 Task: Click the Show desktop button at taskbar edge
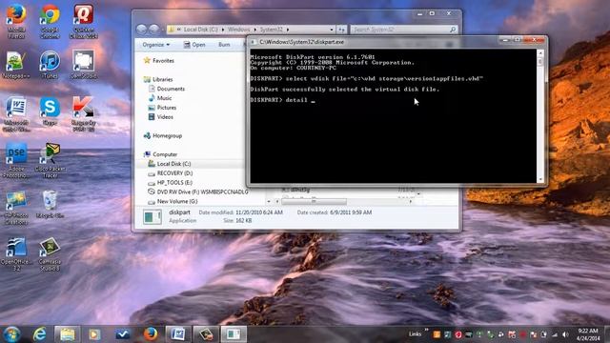tap(607, 334)
